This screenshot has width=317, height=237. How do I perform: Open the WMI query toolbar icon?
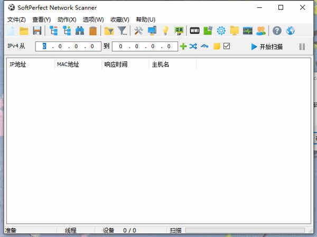[x=194, y=31]
